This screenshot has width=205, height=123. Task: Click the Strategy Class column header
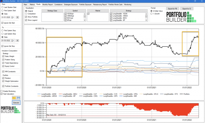click(52, 11)
